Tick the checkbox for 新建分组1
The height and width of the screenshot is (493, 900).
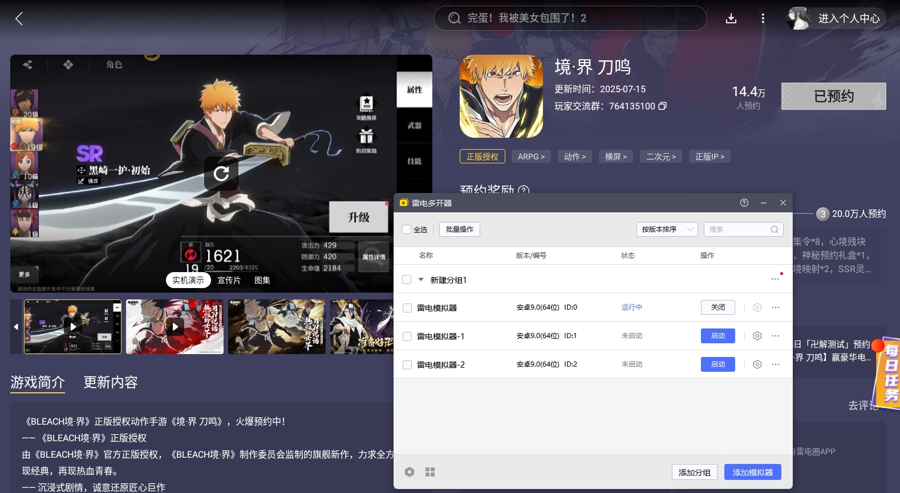click(407, 280)
